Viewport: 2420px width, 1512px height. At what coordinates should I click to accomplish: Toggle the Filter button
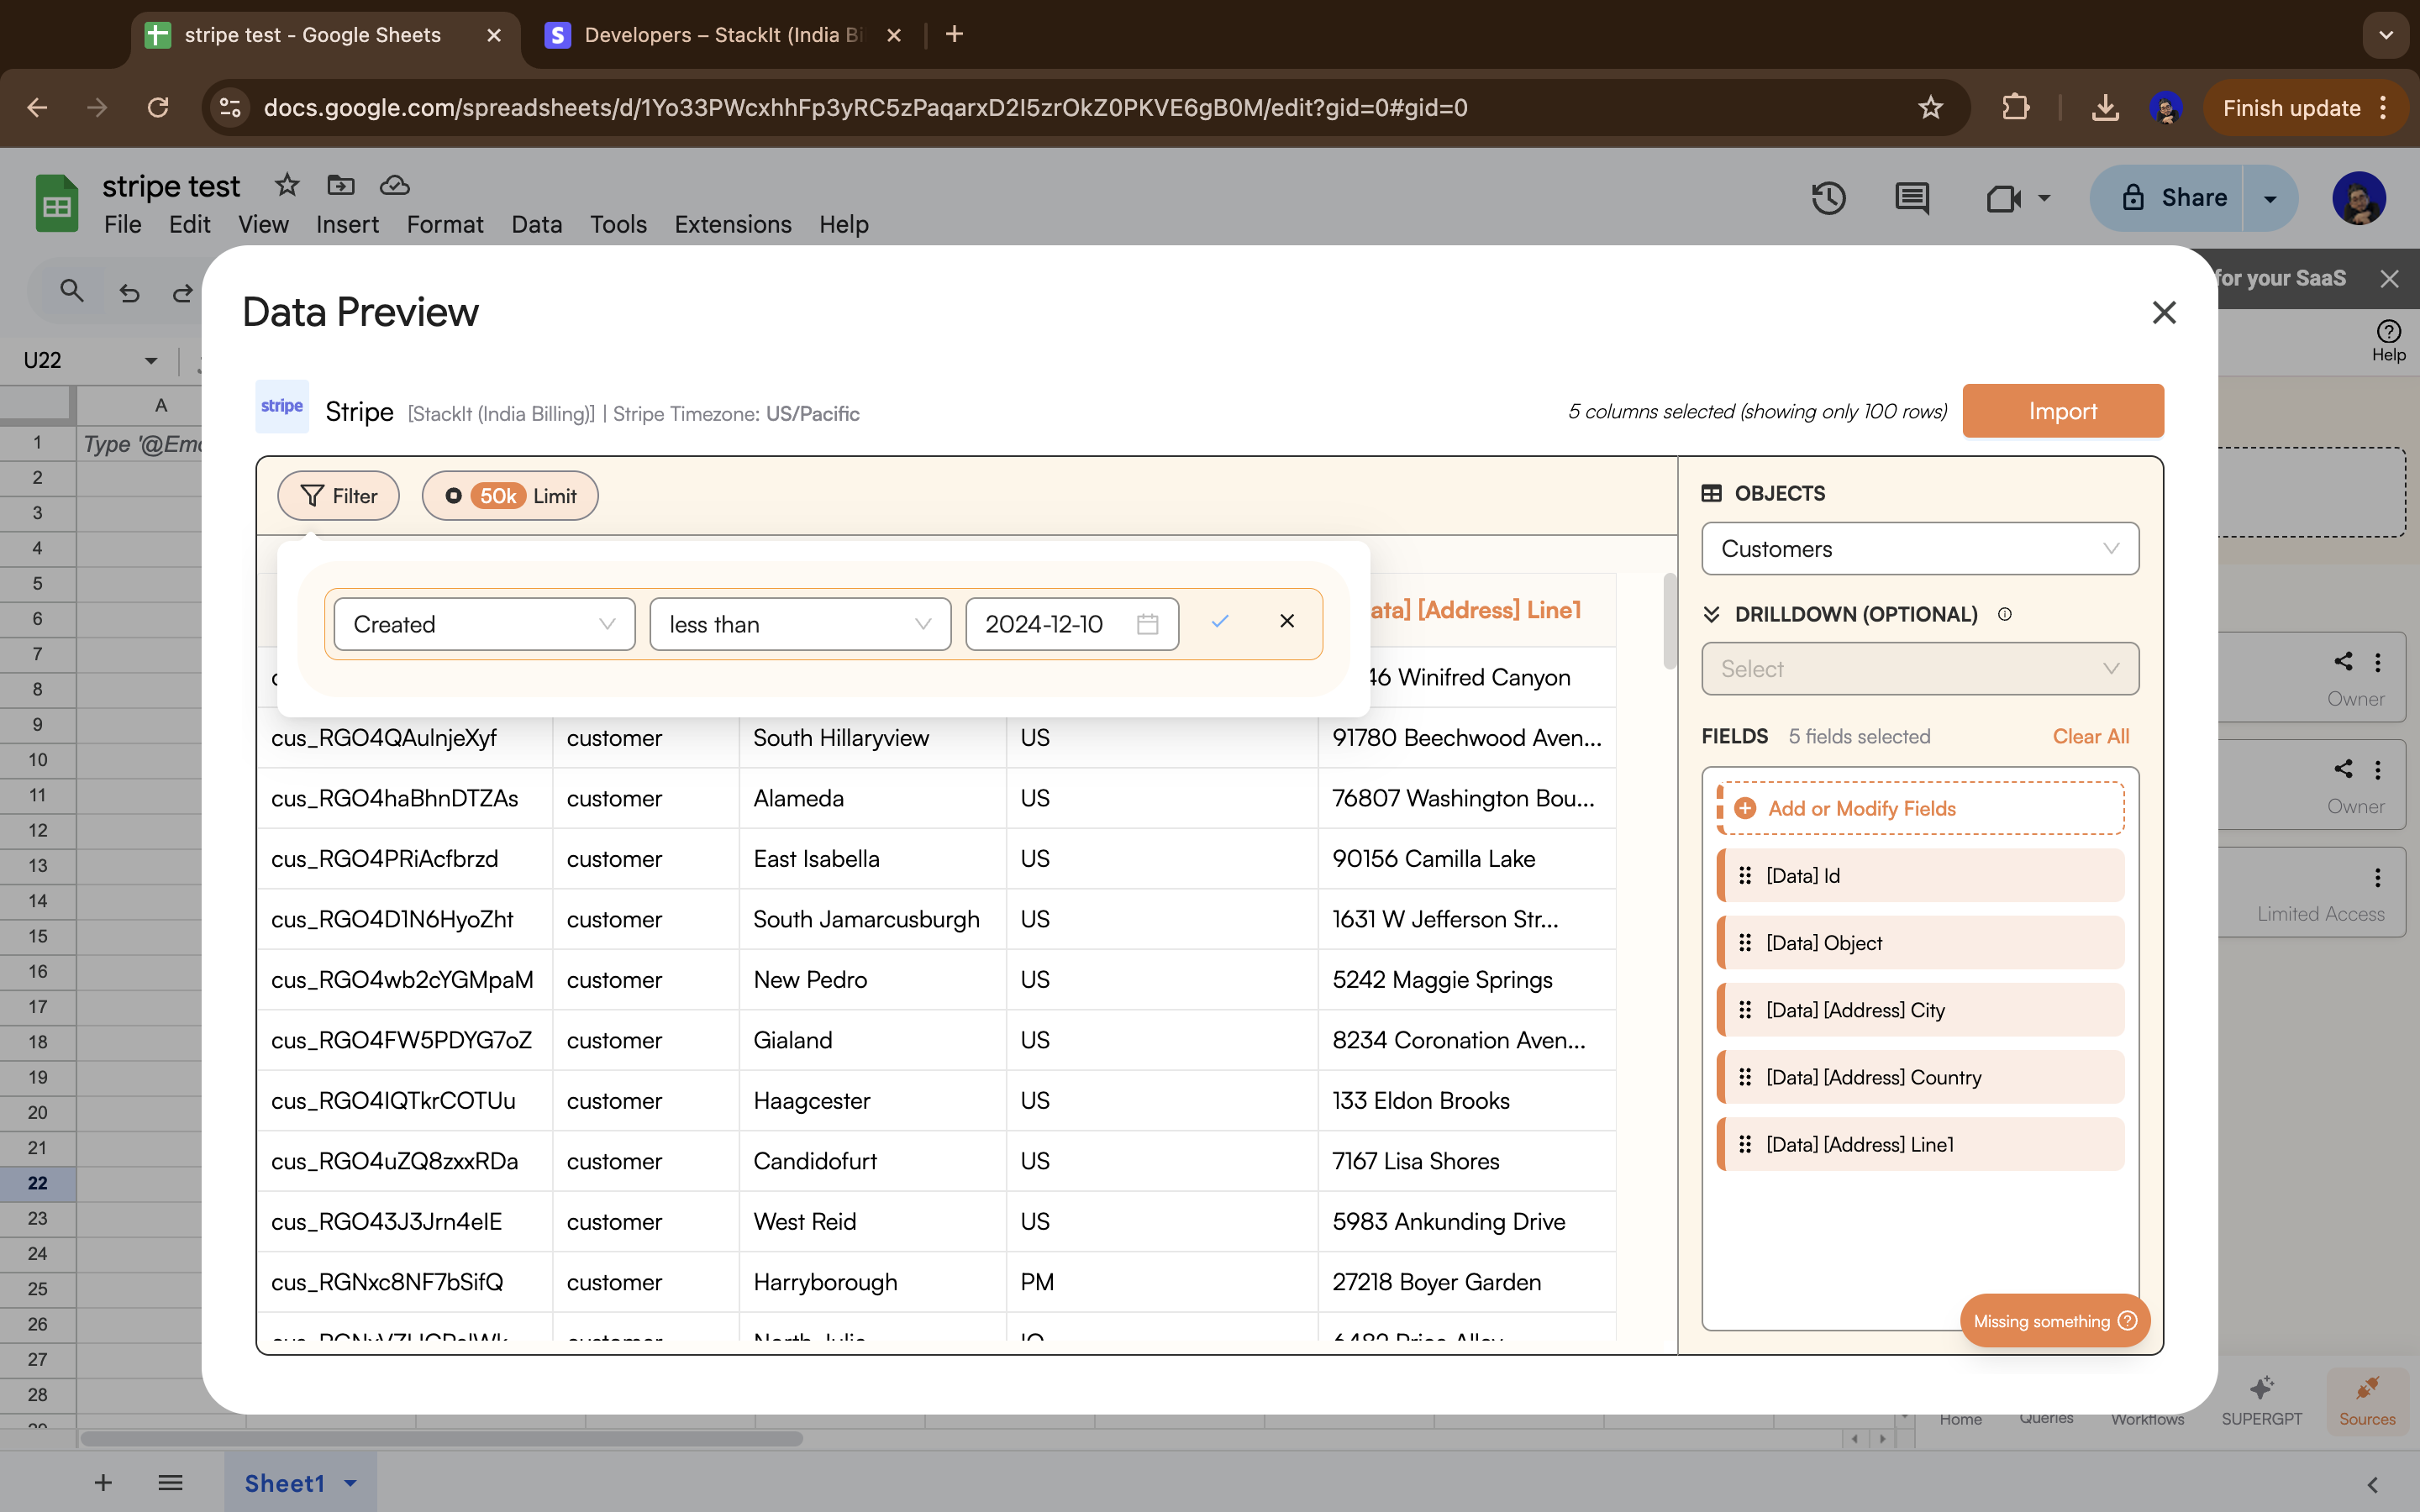pos(338,496)
